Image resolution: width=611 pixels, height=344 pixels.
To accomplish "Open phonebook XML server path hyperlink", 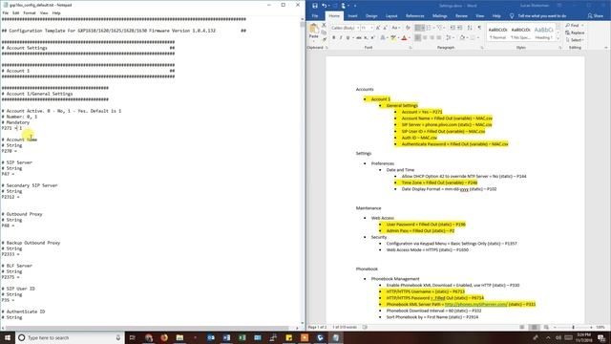I will (x=475, y=304).
